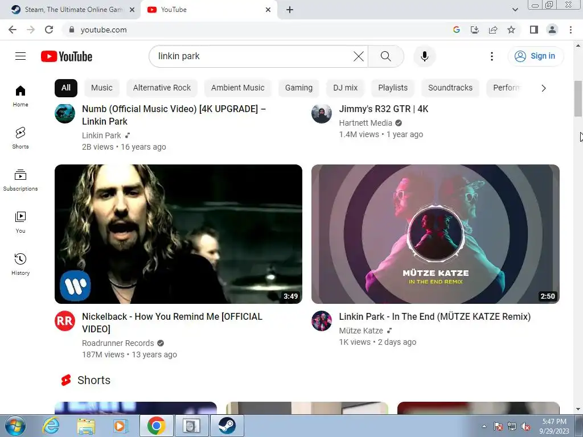Image resolution: width=583 pixels, height=437 pixels.
Task: Open YouTube settings three-dot menu
Action: pyautogui.click(x=491, y=56)
